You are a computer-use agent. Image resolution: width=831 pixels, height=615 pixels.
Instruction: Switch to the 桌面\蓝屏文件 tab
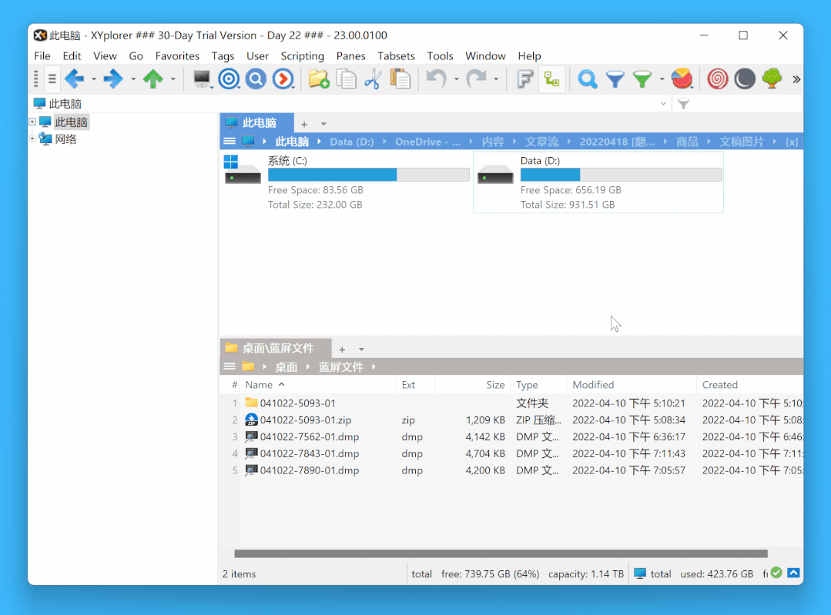pos(276,348)
